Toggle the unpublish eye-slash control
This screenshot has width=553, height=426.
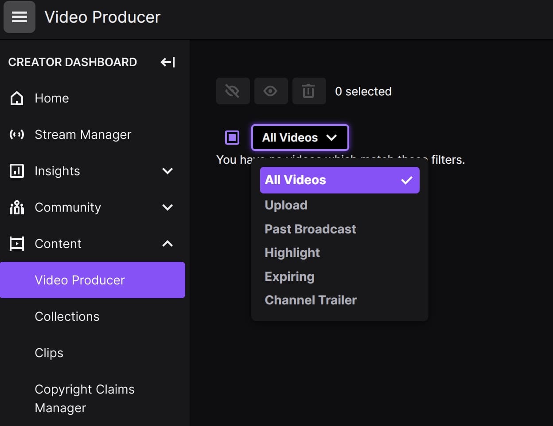click(x=233, y=91)
